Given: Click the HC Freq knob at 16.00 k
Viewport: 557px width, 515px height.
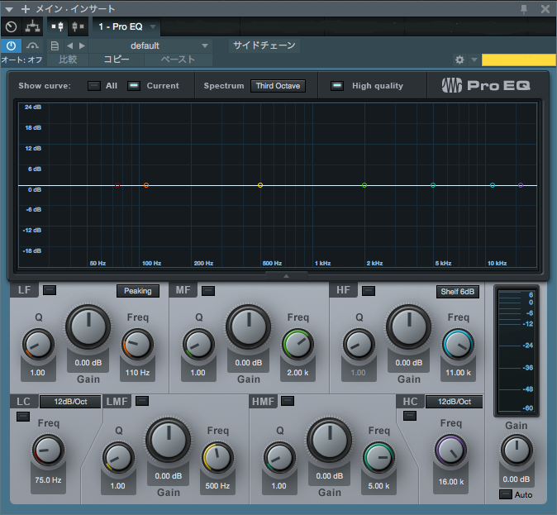Looking at the screenshot, I should (x=450, y=450).
